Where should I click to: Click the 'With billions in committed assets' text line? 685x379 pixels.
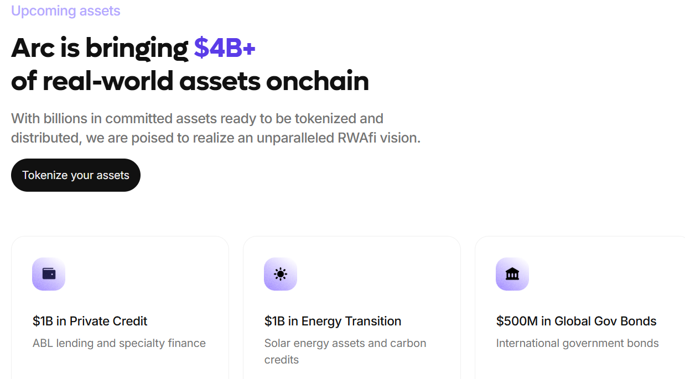[197, 118]
